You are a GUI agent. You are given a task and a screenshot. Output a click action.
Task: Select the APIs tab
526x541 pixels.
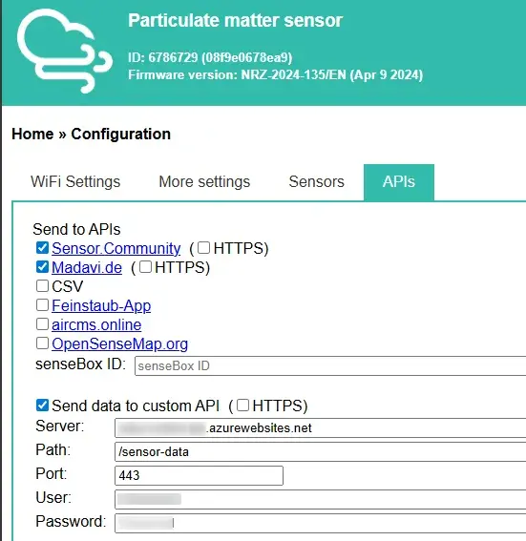[x=399, y=182]
